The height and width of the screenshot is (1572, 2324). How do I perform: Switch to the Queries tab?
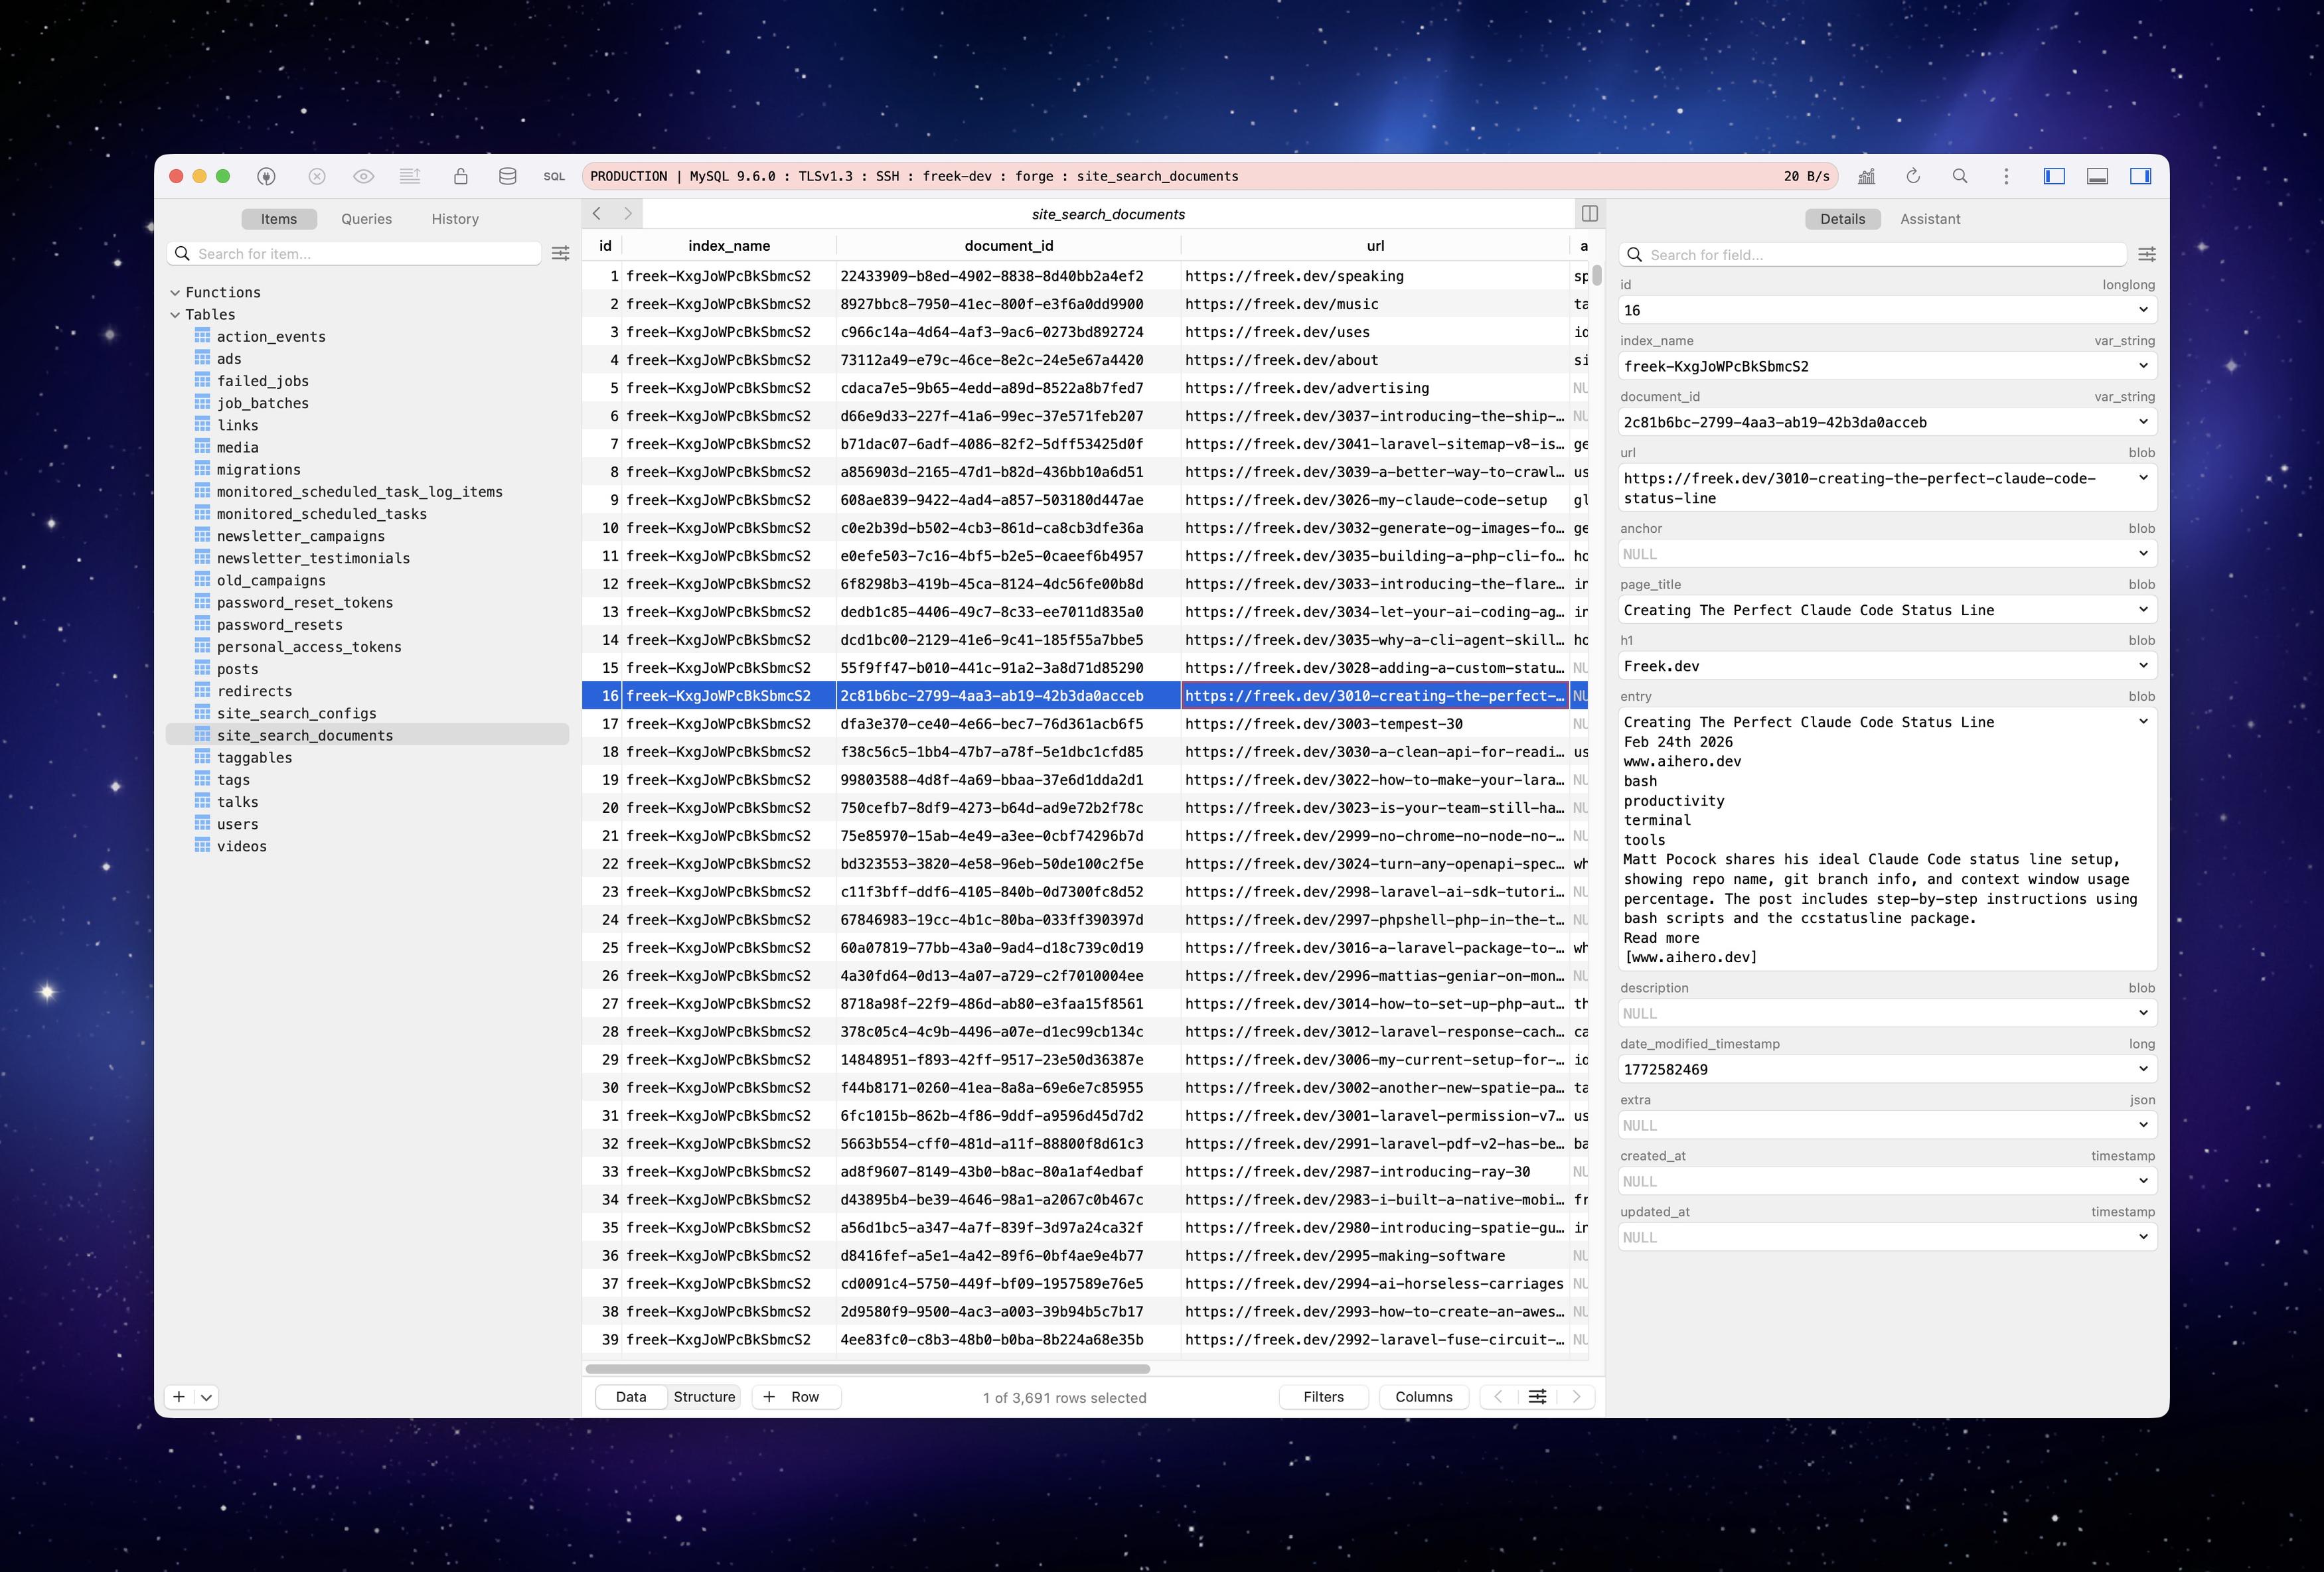coord(366,219)
